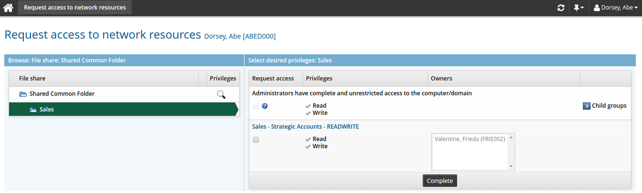The image size is (642, 193).
Task: Open the Dorsey, Abe user menu
Action: click(x=615, y=8)
